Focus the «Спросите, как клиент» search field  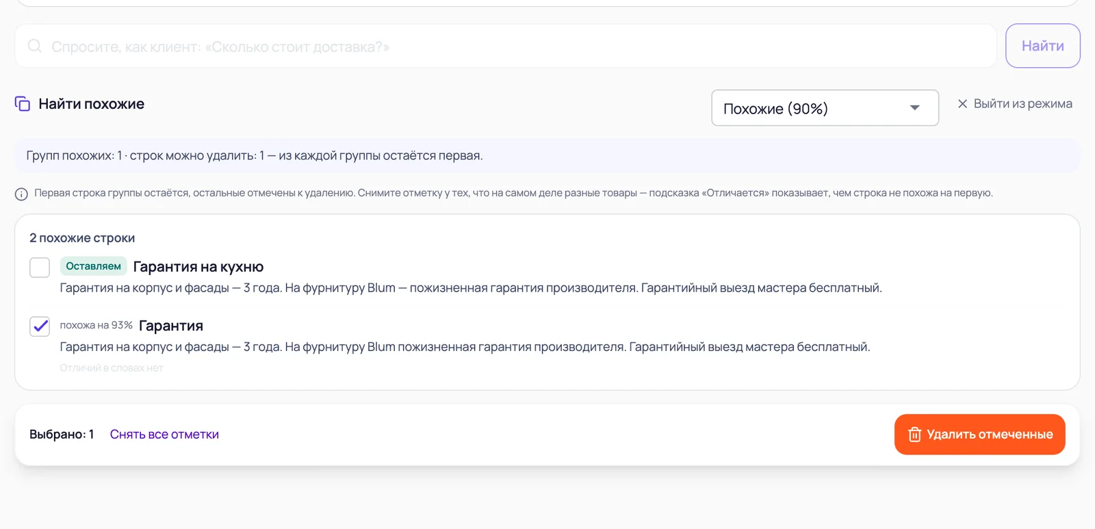[x=505, y=46]
